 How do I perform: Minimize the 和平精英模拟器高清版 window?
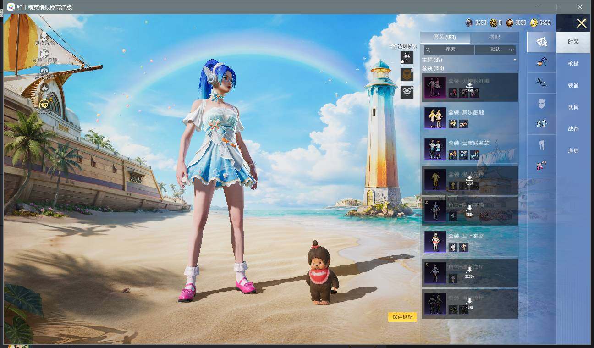[x=537, y=7]
